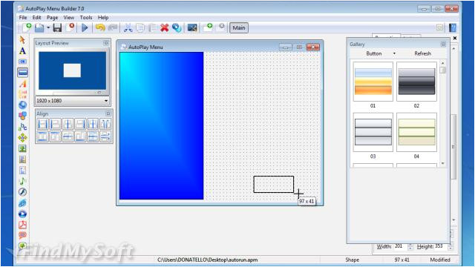Open the View menu
This screenshot has height=267, width=475.
click(69, 18)
